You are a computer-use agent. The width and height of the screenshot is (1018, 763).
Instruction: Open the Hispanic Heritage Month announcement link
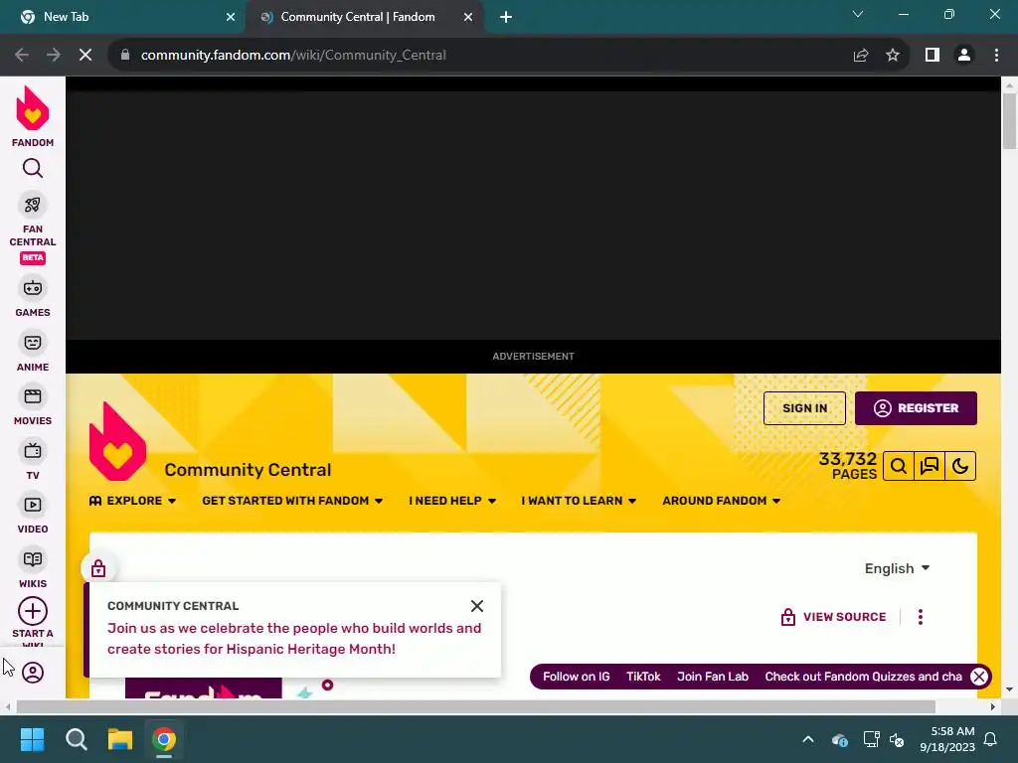tap(294, 639)
